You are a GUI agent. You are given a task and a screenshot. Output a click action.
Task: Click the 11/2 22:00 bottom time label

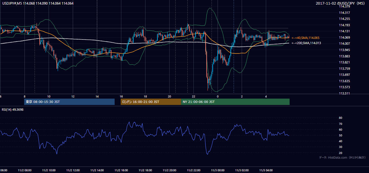pos(194,170)
